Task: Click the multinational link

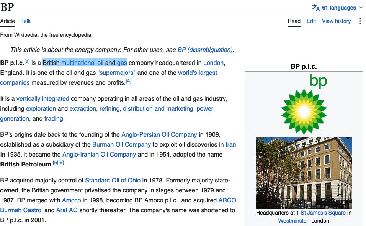Action: pyautogui.click(x=78, y=63)
